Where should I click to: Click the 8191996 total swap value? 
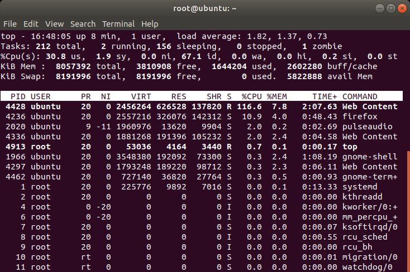73,76
